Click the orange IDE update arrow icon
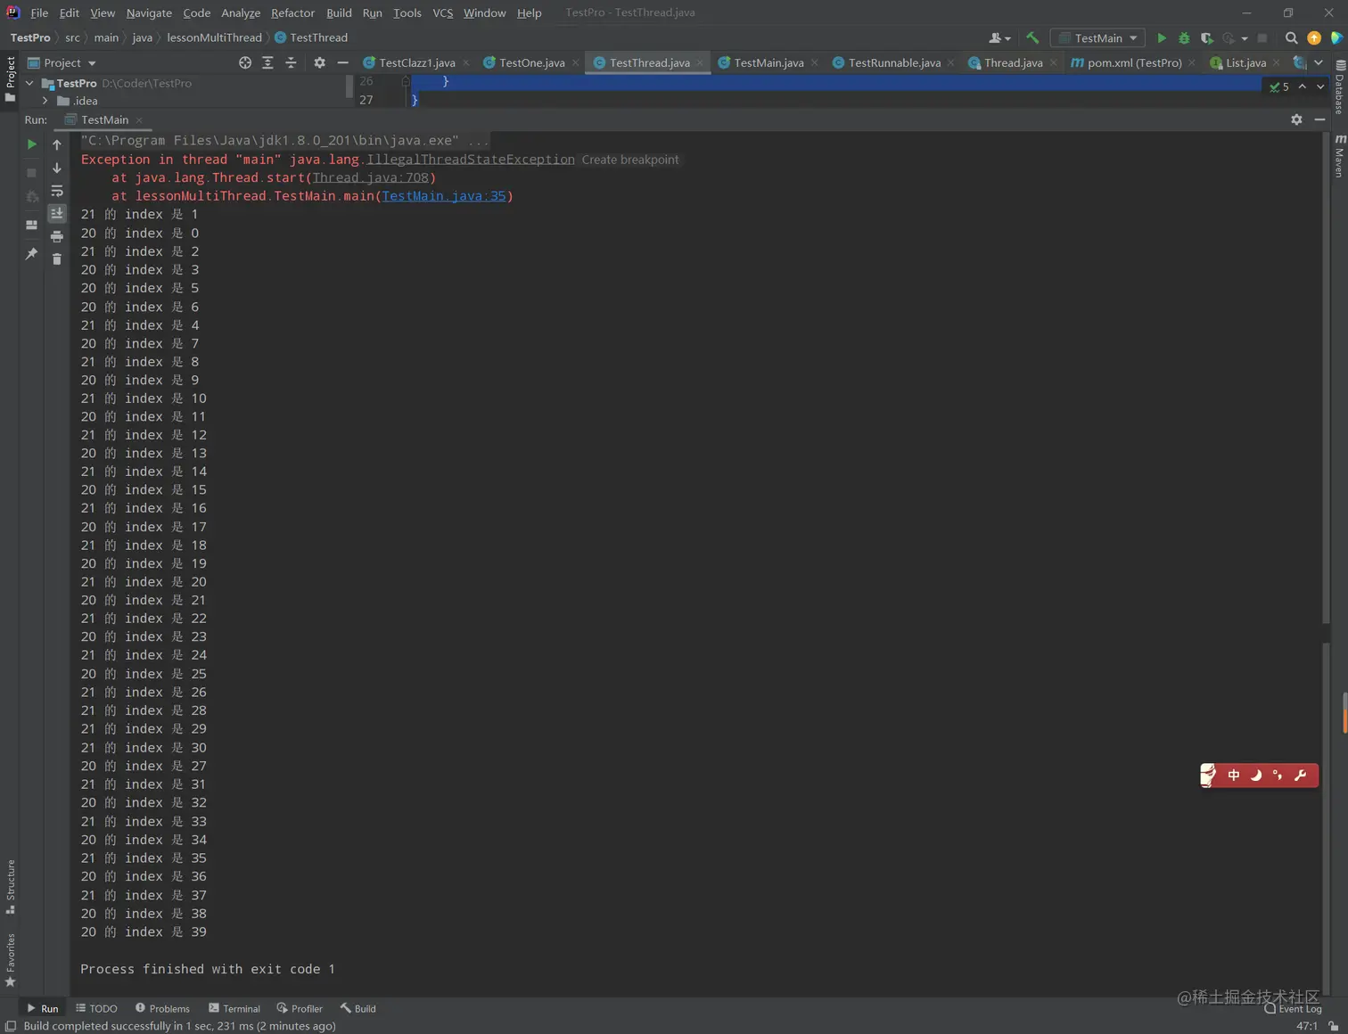Image resolution: width=1348 pixels, height=1034 pixels. coord(1314,38)
